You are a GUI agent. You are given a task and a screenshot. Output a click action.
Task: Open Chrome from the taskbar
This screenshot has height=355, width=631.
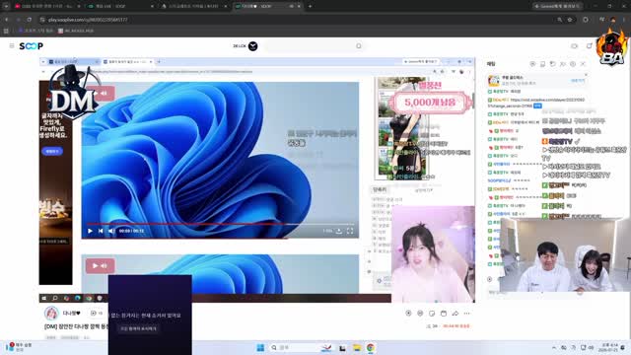point(371,347)
